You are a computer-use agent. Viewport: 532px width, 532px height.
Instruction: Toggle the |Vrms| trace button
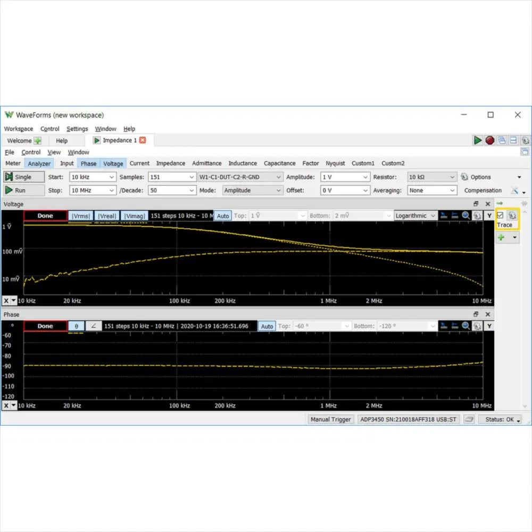(81, 216)
